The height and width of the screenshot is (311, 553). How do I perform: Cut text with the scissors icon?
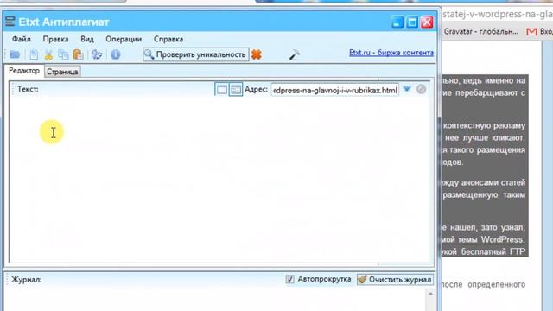tap(48, 54)
